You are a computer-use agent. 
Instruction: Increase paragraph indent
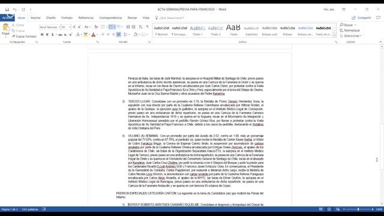coord(133,27)
